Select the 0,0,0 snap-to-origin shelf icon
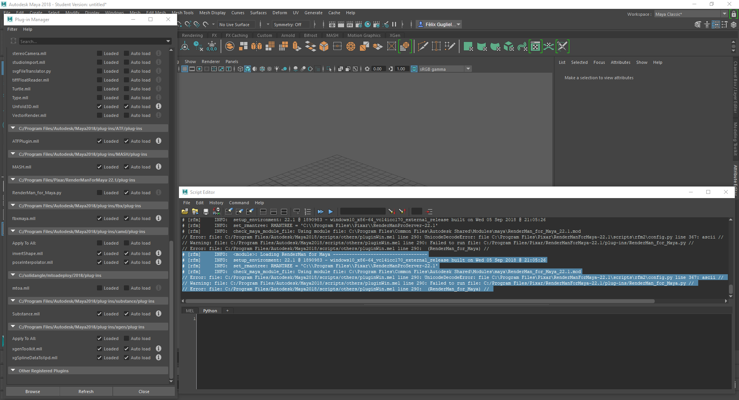 pos(212,46)
